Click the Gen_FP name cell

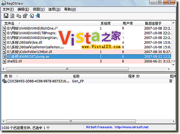tap(78, 81)
